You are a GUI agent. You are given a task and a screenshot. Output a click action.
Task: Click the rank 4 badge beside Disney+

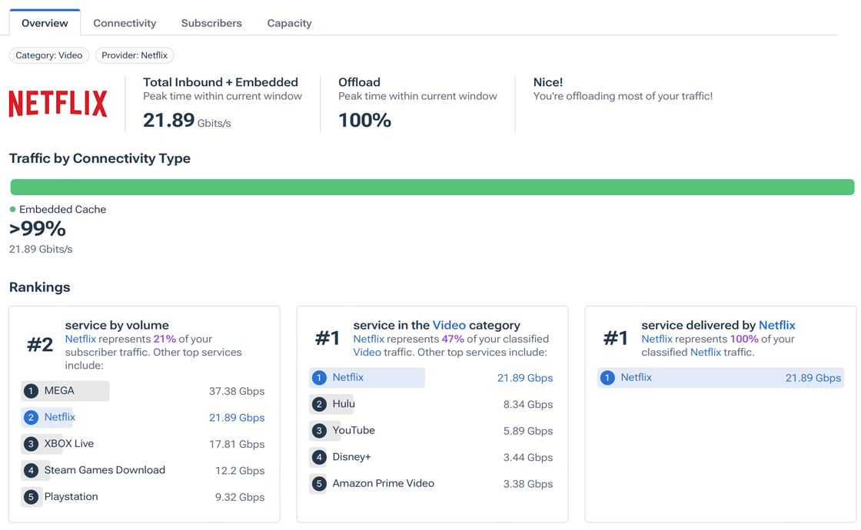click(x=318, y=456)
